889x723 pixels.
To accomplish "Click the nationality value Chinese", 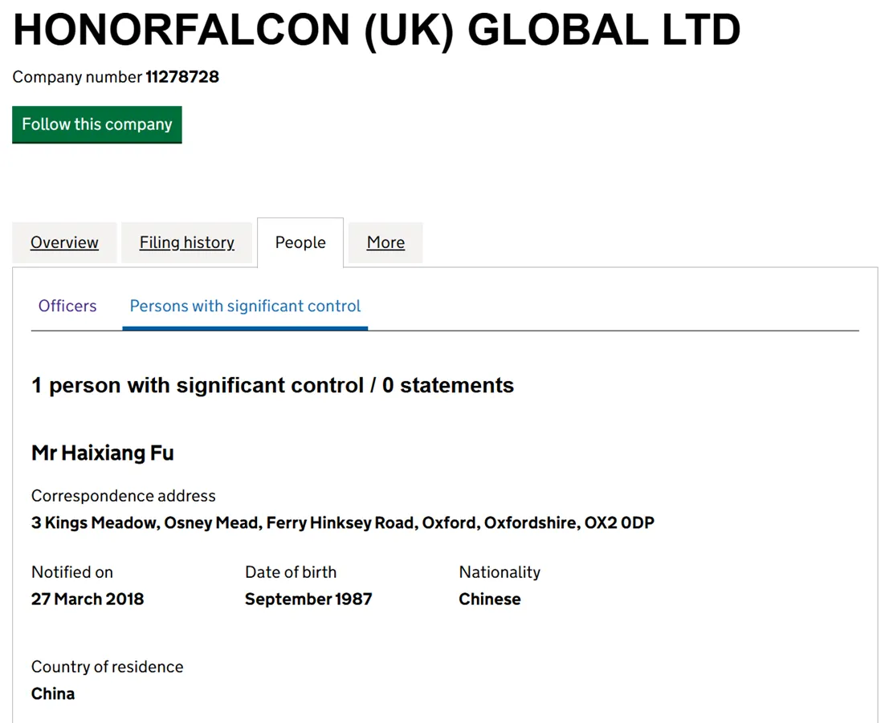I will click(490, 599).
